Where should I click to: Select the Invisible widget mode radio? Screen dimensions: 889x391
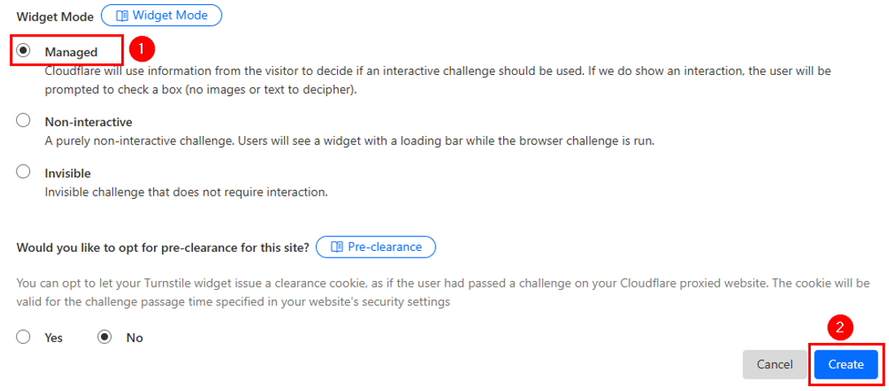(24, 173)
